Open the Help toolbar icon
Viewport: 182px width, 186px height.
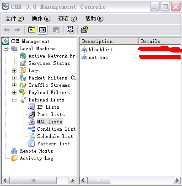(85, 30)
